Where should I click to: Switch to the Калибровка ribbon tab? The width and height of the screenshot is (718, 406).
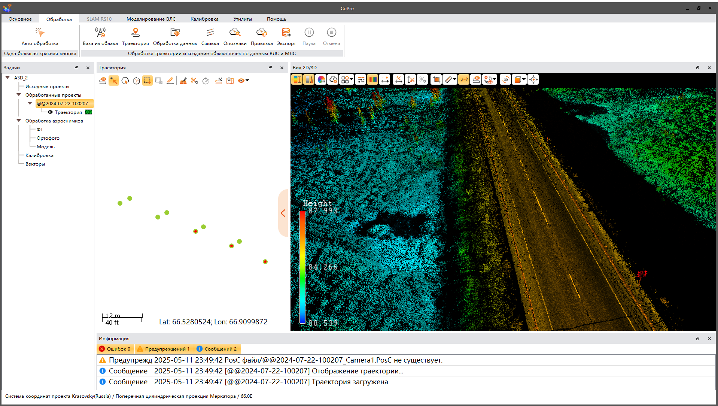(x=204, y=19)
